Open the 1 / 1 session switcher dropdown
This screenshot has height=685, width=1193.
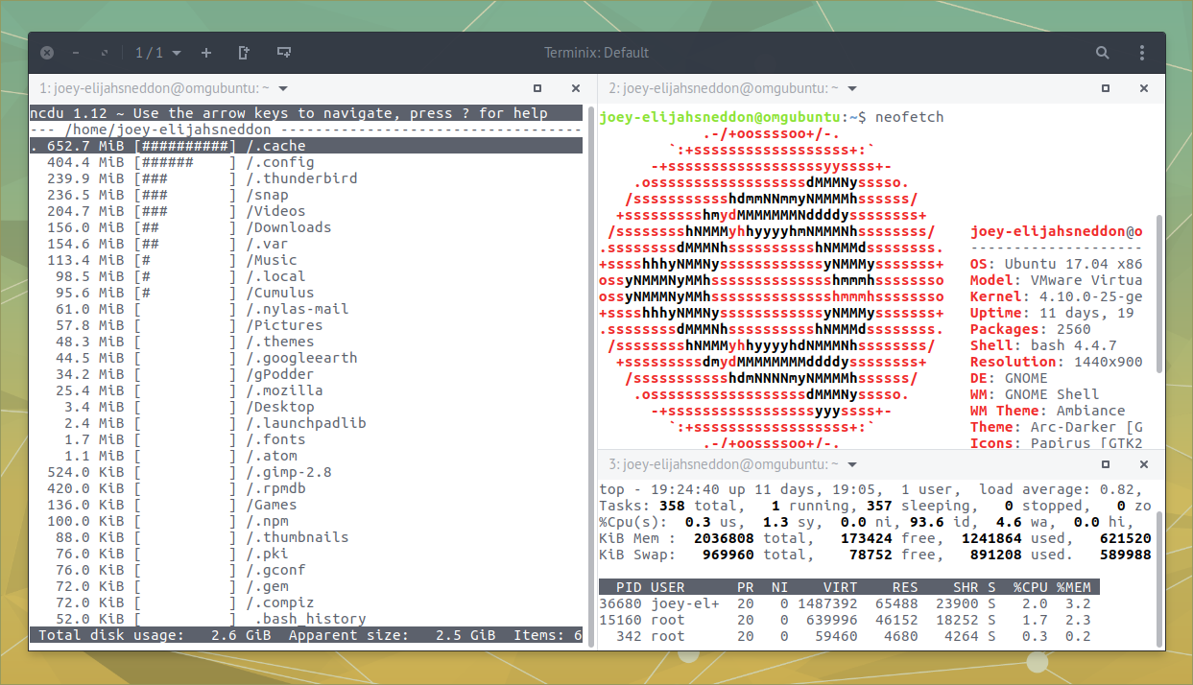click(x=156, y=53)
